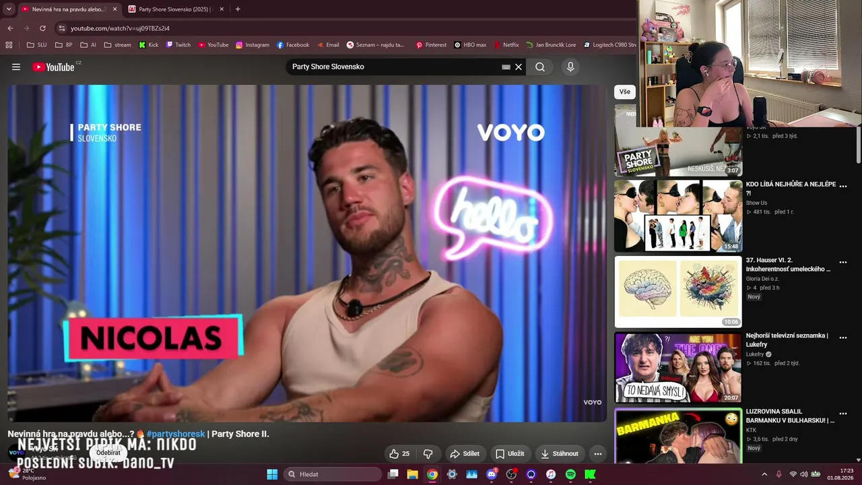Viewport: 862px width, 485px height.
Task: Open the stream bookmarks folder
Action: (117, 45)
